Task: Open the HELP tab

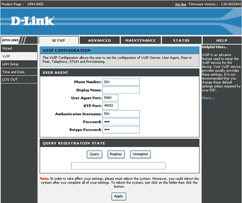Action: pyautogui.click(x=222, y=40)
